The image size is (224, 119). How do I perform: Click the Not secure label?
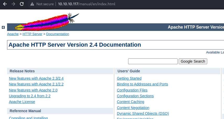pyautogui.click(x=45, y=4)
